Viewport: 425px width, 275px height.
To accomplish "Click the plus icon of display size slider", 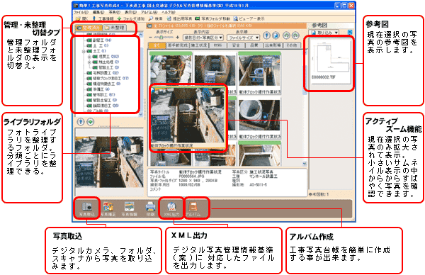I will (178, 38).
